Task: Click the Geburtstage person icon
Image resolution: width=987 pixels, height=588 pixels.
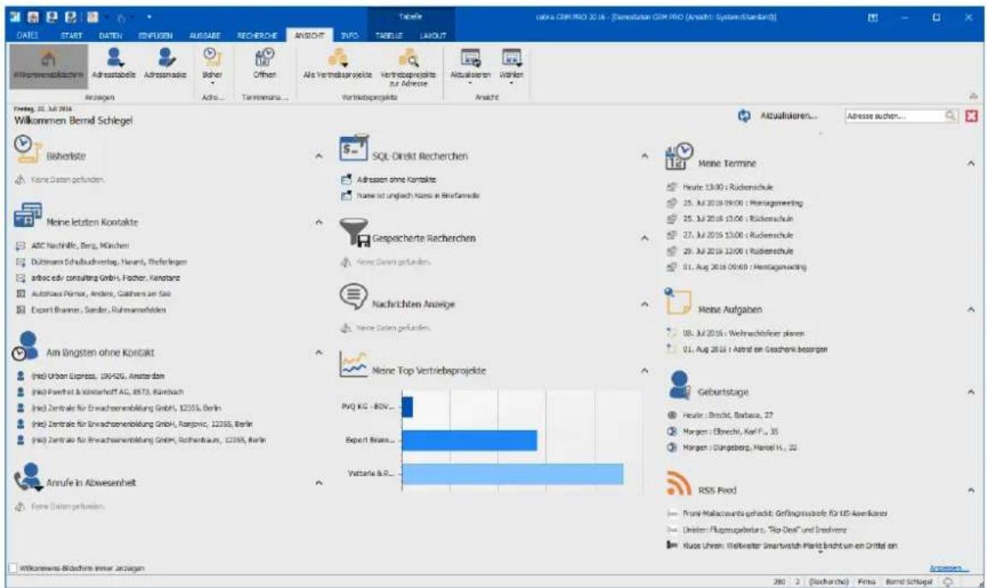Action: coord(679,385)
